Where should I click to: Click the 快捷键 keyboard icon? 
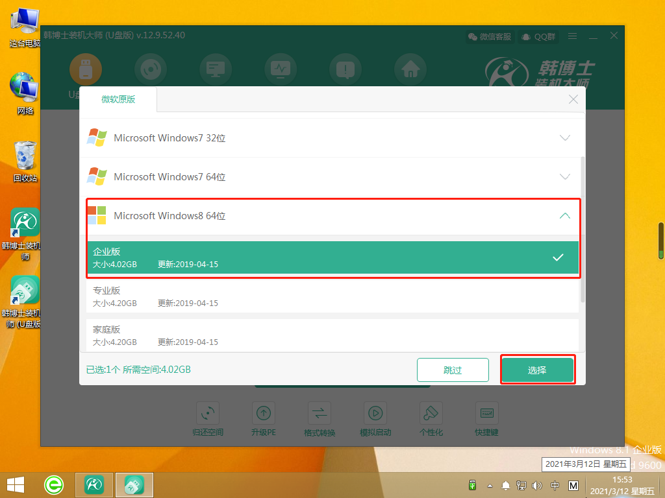486,413
